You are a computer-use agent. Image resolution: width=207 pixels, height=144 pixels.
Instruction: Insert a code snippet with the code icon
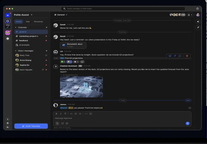pyautogui.click(x=86, y=114)
